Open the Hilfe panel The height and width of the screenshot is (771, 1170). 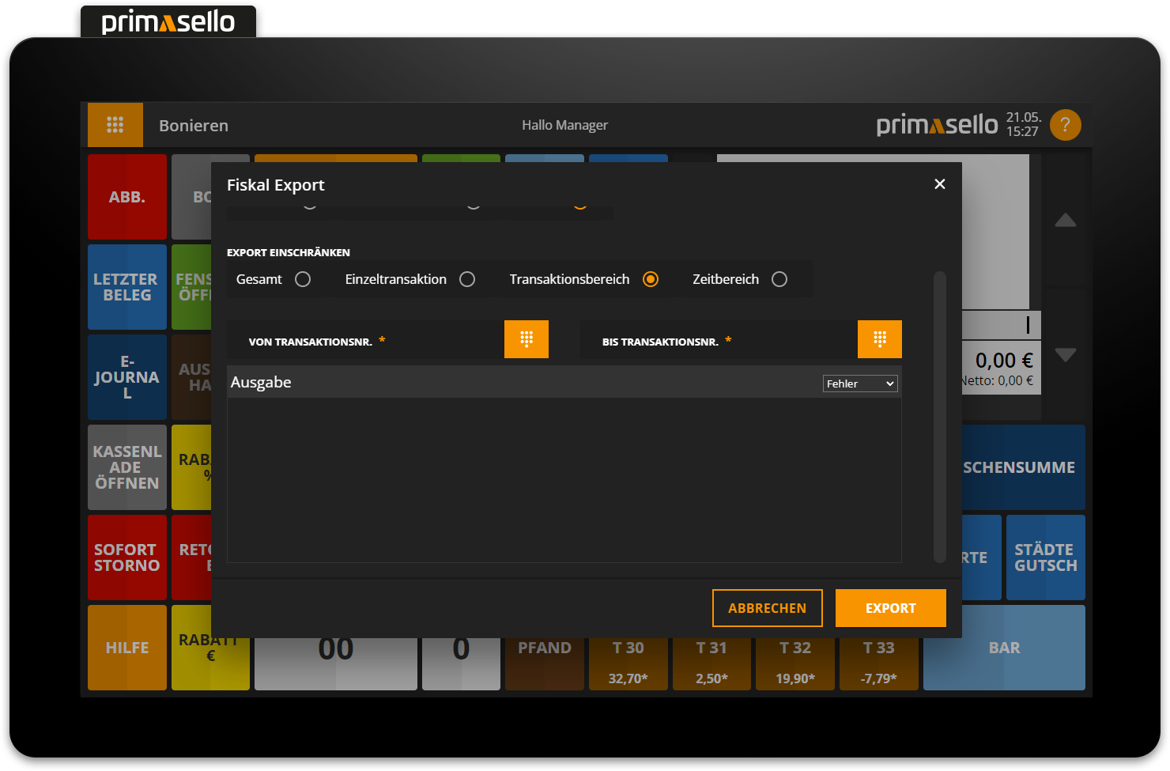point(126,647)
